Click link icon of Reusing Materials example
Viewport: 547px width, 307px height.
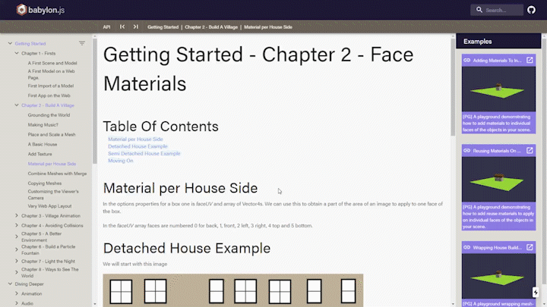pyautogui.click(x=466, y=150)
